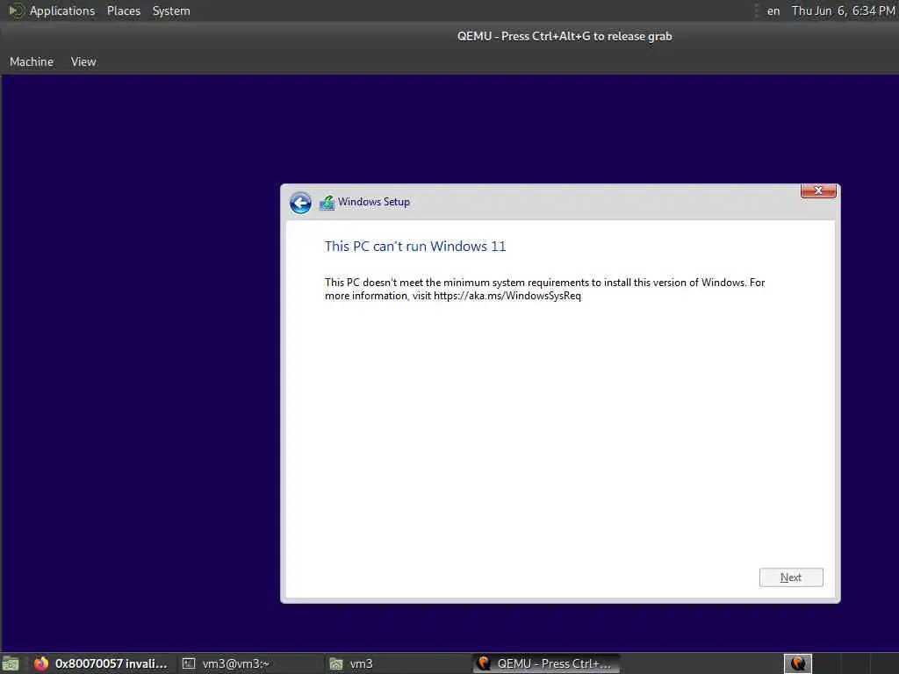Click the show desktop icon in taskbar

[x=11, y=663]
